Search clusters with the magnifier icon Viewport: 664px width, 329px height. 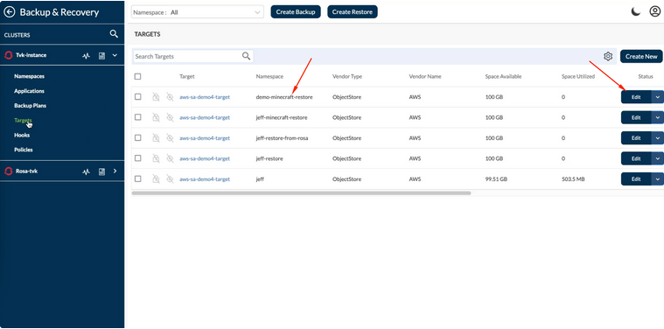(114, 34)
